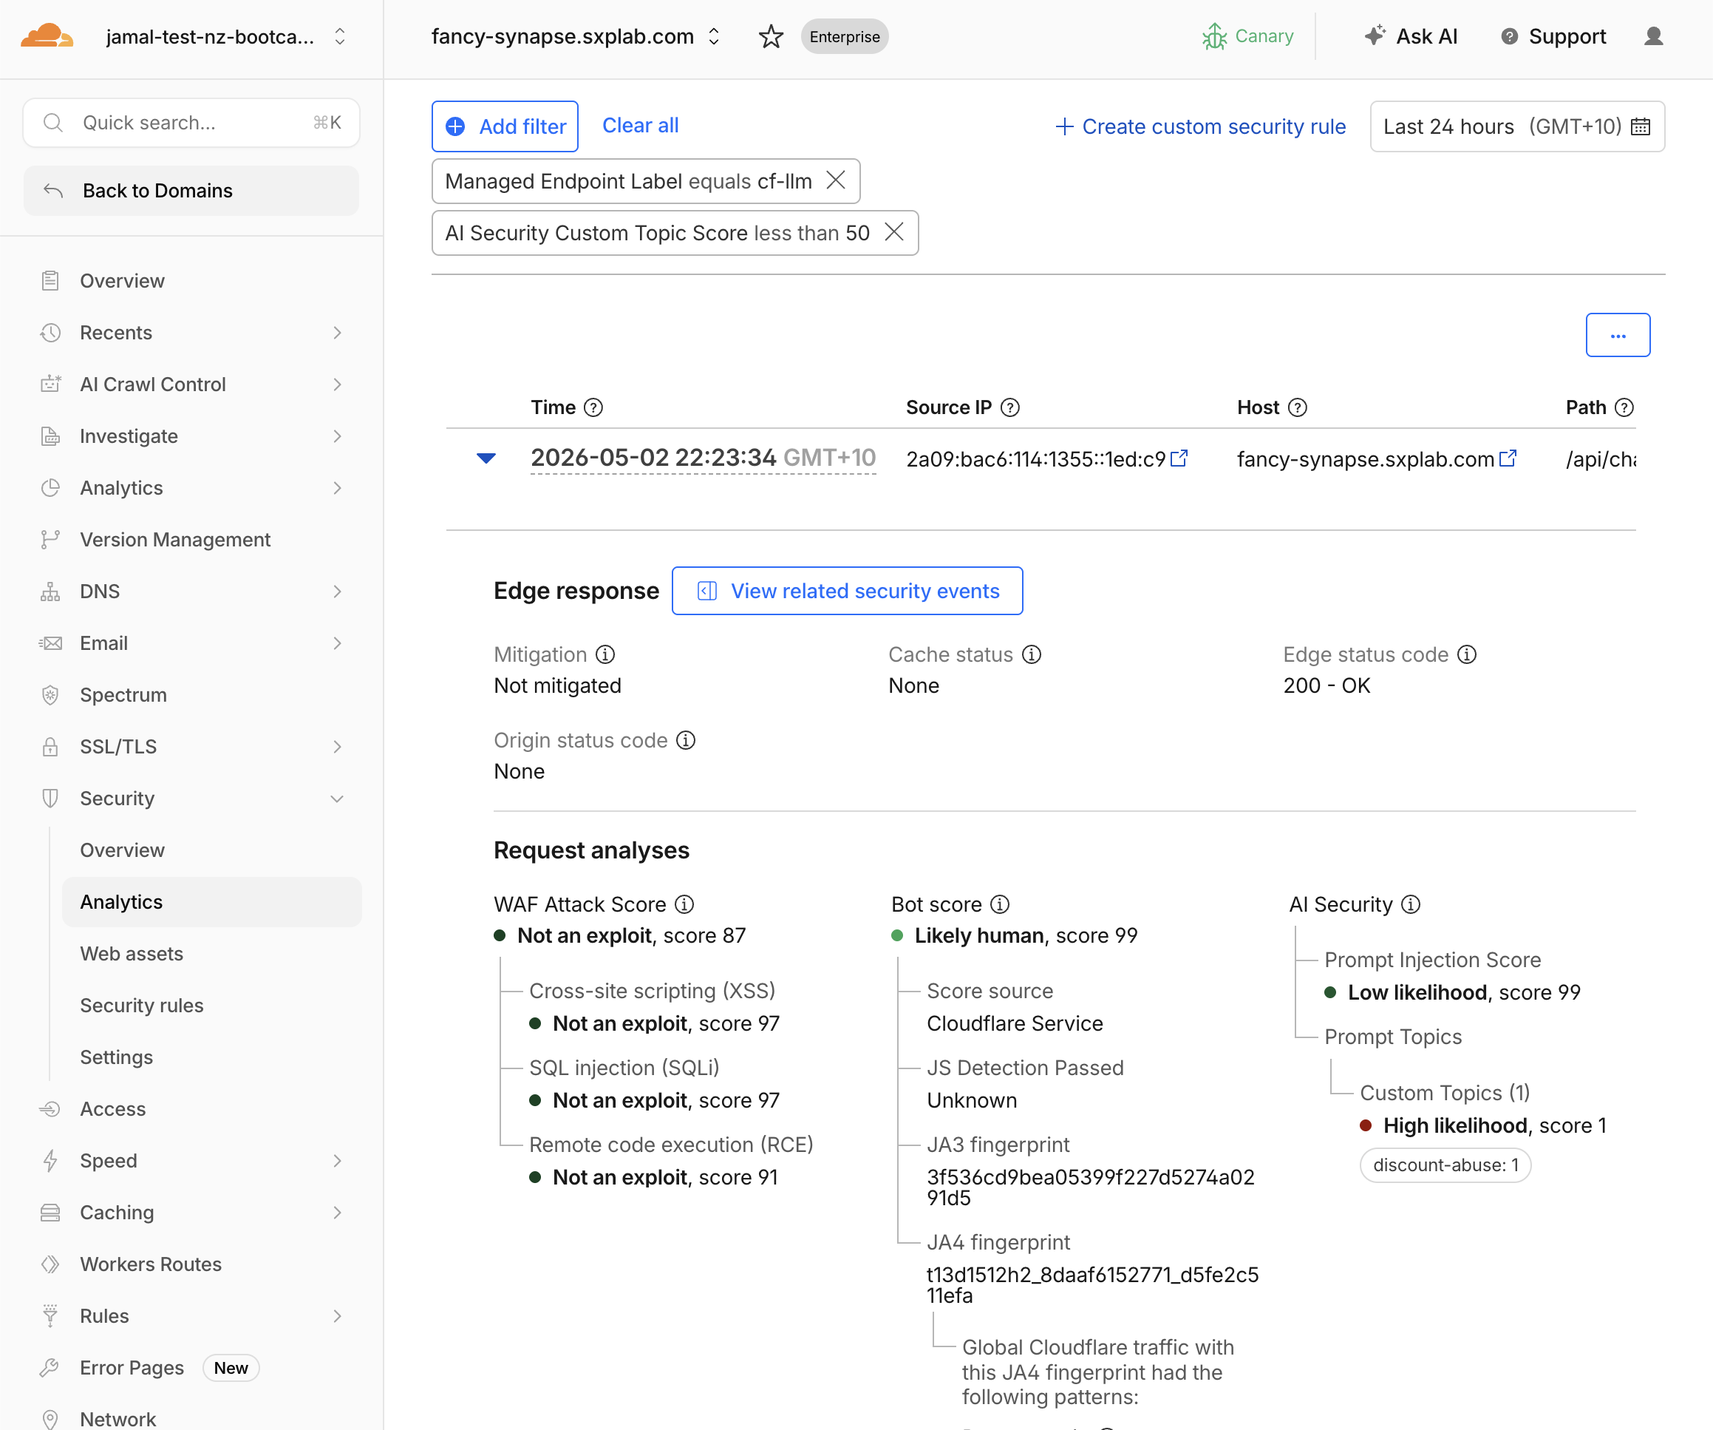Screen dimensions: 1713x1430
Task: Open Ask AI assistant
Action: tap(1411, 37)
